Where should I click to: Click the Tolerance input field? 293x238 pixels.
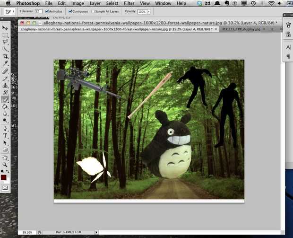point(38,11)
